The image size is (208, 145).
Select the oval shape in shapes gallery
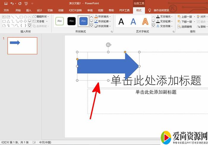(26, 17)
